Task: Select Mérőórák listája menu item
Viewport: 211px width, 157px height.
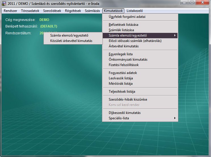Action: coord(121,84)
